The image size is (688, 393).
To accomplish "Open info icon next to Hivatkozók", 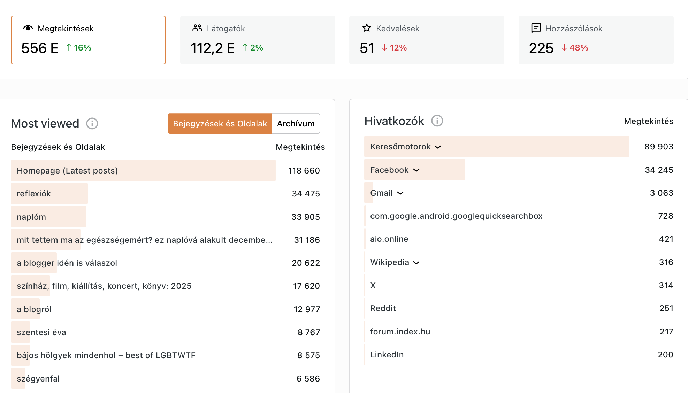I will tap(437, 121).
